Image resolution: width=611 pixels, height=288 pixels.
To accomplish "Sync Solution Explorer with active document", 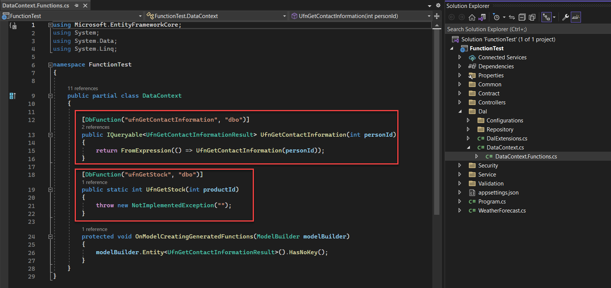I will coord(511,17).
